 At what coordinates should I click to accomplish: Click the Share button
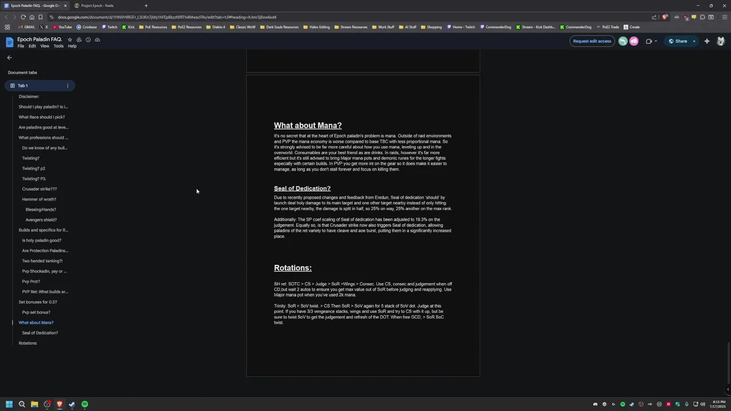point(677,41)
